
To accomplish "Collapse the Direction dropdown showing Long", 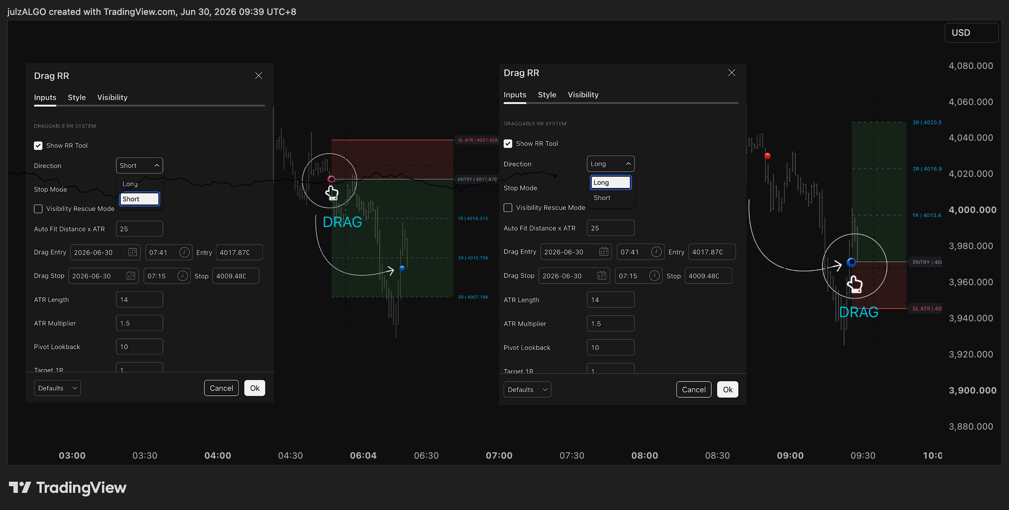I will [x=610, y=164].
